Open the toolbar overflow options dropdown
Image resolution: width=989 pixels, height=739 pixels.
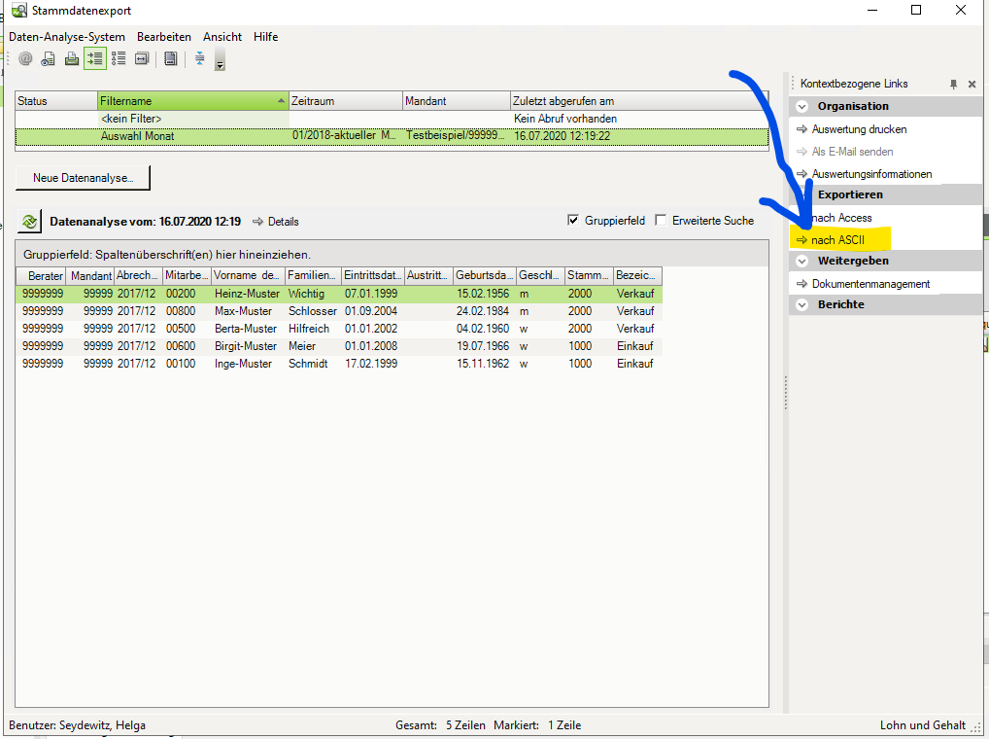(x=220, y=62)
